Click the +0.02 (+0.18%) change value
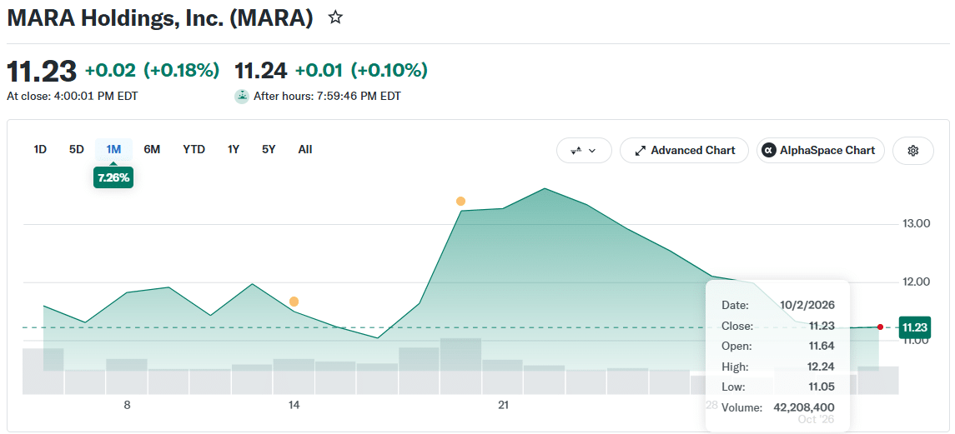This screenshot has height=434, width=955. tap(153, 71)
